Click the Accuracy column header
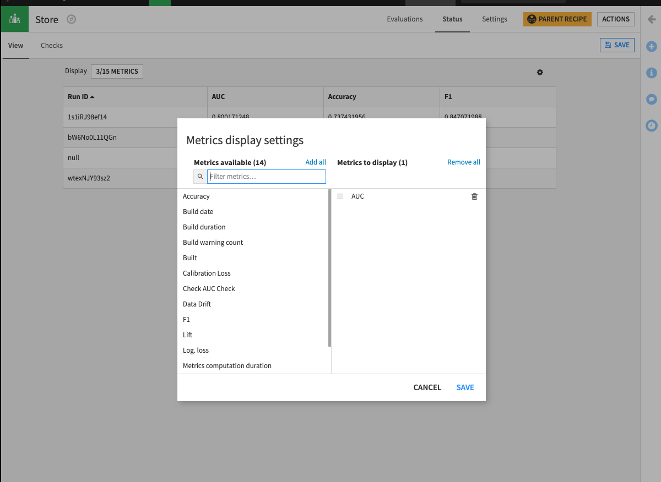661x482 pixels. click(x=381, y=97)
